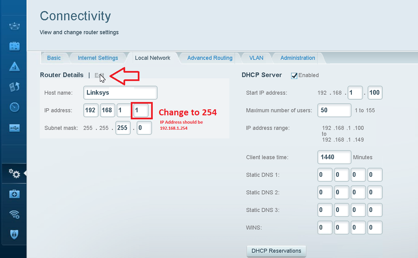Click the DHCP Reservations button
The height and width of the screenshot is (258, 418).
pyautogui.click(x=276, y=251)
